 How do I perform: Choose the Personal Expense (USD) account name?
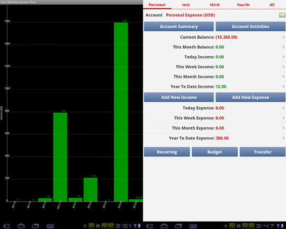pos(190,15)
